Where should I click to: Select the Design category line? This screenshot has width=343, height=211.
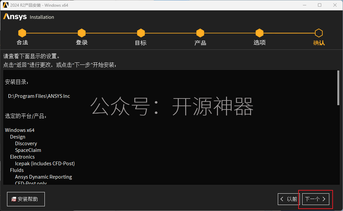(18, 137)
